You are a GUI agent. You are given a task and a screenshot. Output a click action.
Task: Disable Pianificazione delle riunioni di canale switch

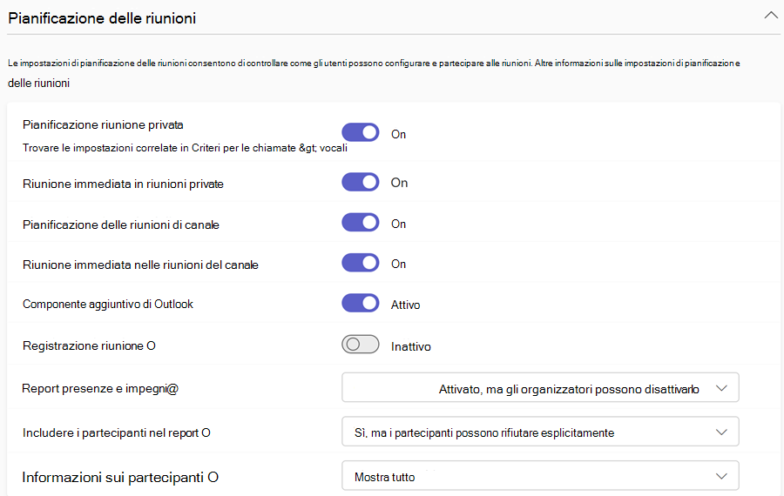(x=361, y=222)
